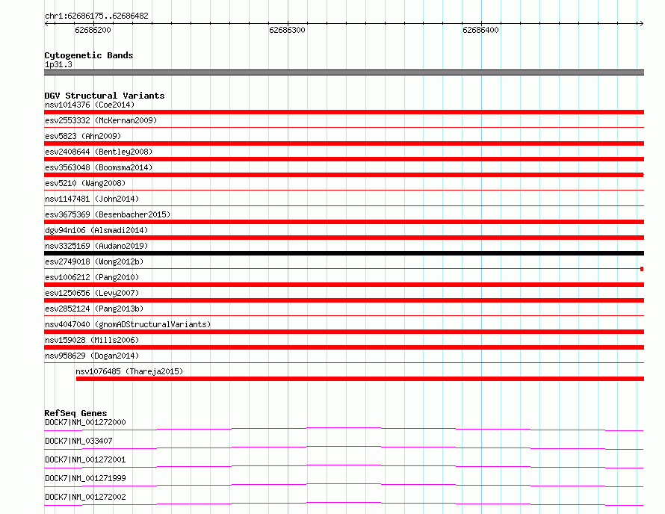Click the gray cytogenetic band bar
This screenshot has width=665, height=514.
pyautogui.click(x=344, y=72)
